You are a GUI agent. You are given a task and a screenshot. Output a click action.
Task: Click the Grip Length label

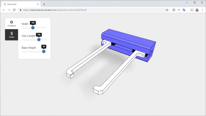point(28,36)
